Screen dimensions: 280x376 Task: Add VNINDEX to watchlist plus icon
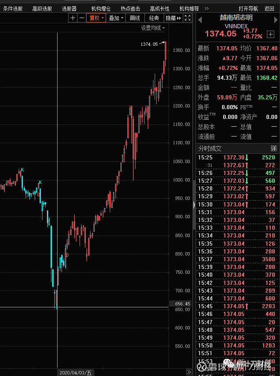tap(271, 34)
